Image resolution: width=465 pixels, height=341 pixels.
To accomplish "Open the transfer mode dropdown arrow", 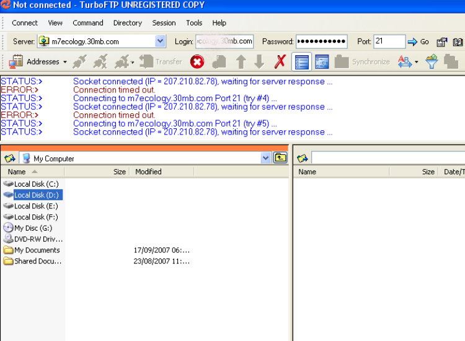I will pyautogui.click(x=417, y=62).
